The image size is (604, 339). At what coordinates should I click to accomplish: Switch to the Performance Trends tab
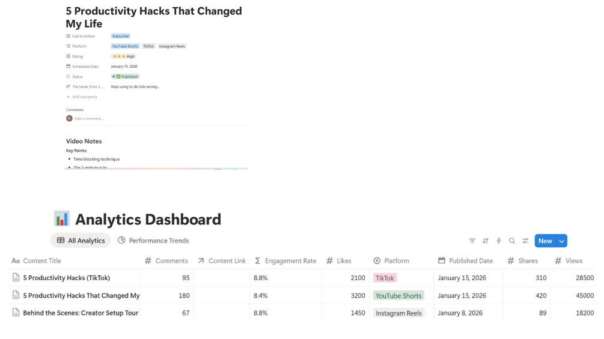pyautogui.click(x=153, y=241)
